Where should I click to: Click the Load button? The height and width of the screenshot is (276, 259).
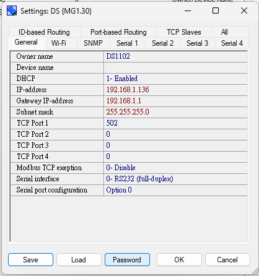click(79, 260)
